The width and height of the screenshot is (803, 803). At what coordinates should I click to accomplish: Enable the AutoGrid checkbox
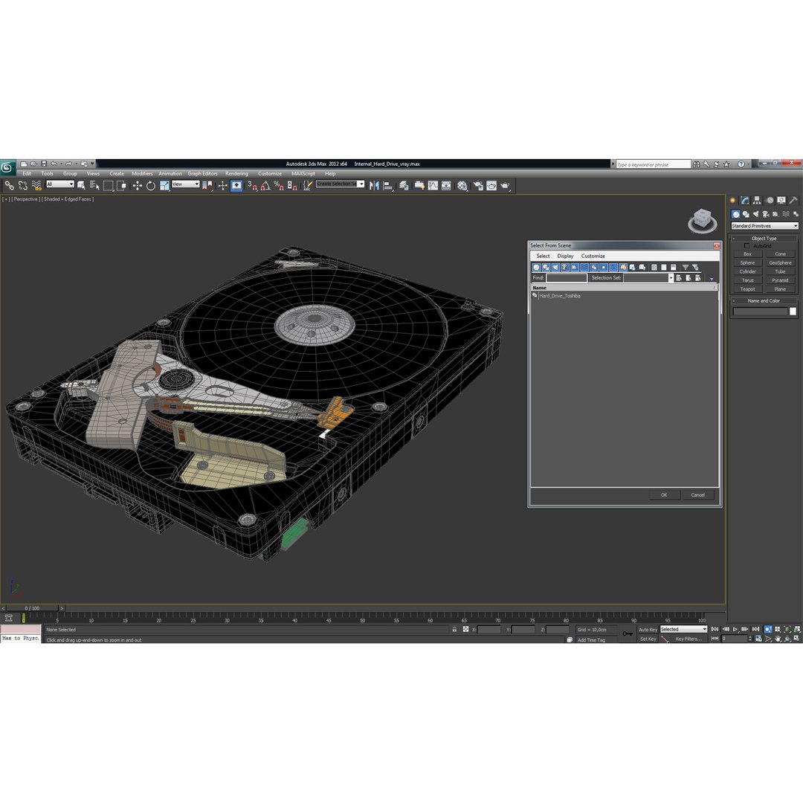[746, 246]
